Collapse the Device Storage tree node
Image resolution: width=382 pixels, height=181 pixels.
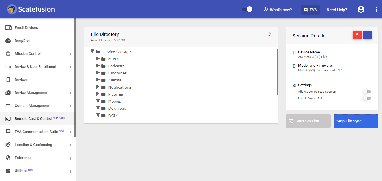92,51
